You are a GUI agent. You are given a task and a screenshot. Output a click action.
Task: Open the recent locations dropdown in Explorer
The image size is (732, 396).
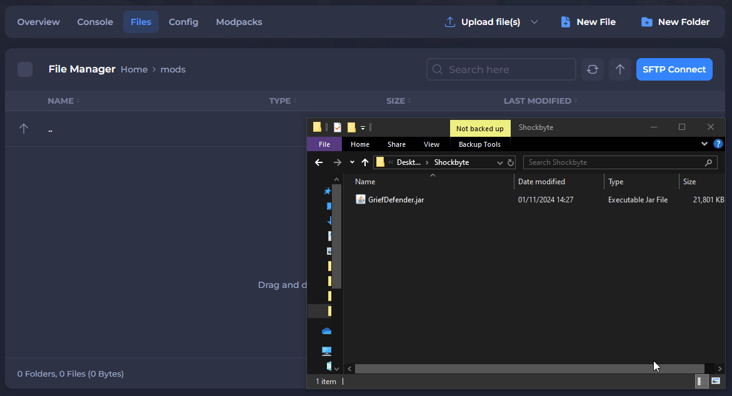[x=352, y=162]
